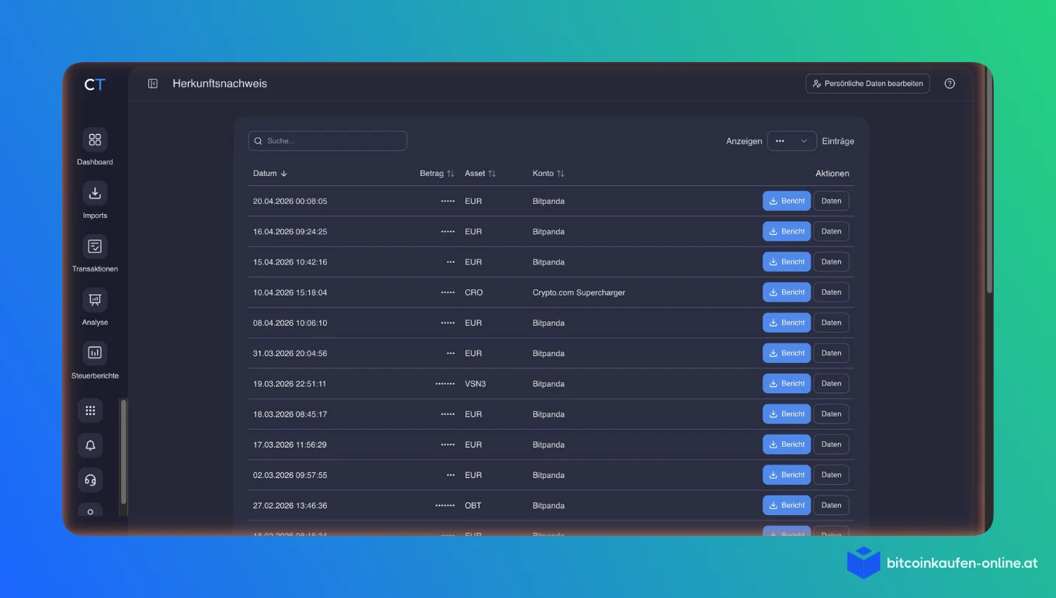Viewport: 1056px width, 598px height.
Task: Select the date 19.03.2026 22:51:11
Action: click(290, 384)
